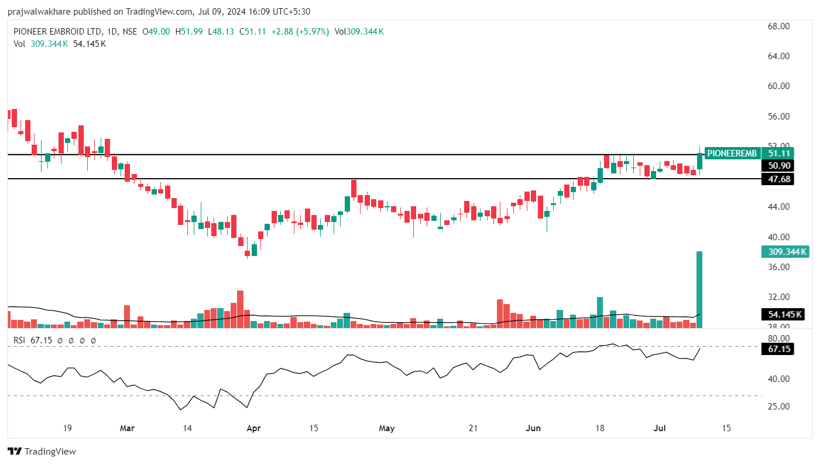Click the 47.68 support price label
Screen dimensions: 820x464
tap(781, 179)
